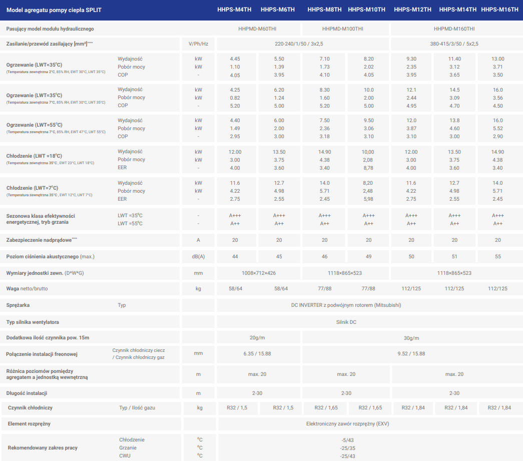The width and height of the screenshot is (523, 461).
Task: Click the 'Sprężarka' row label
Action: tap(18, 305)
